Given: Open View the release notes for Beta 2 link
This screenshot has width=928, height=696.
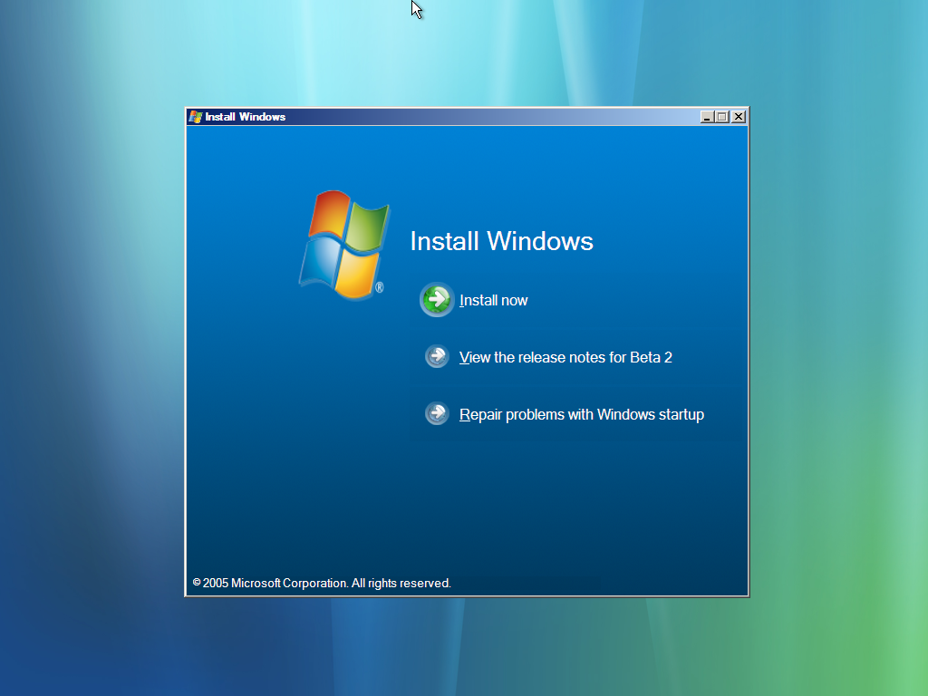Looking at the screenshot, I should (565, 357).
